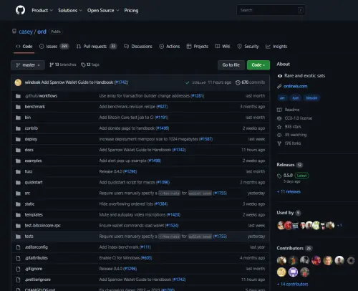The image size is (358, 291).
Task: View the 13 branches link
Action: click(x=63, y=65)
